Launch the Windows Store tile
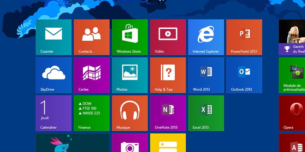 click(130, 37)
